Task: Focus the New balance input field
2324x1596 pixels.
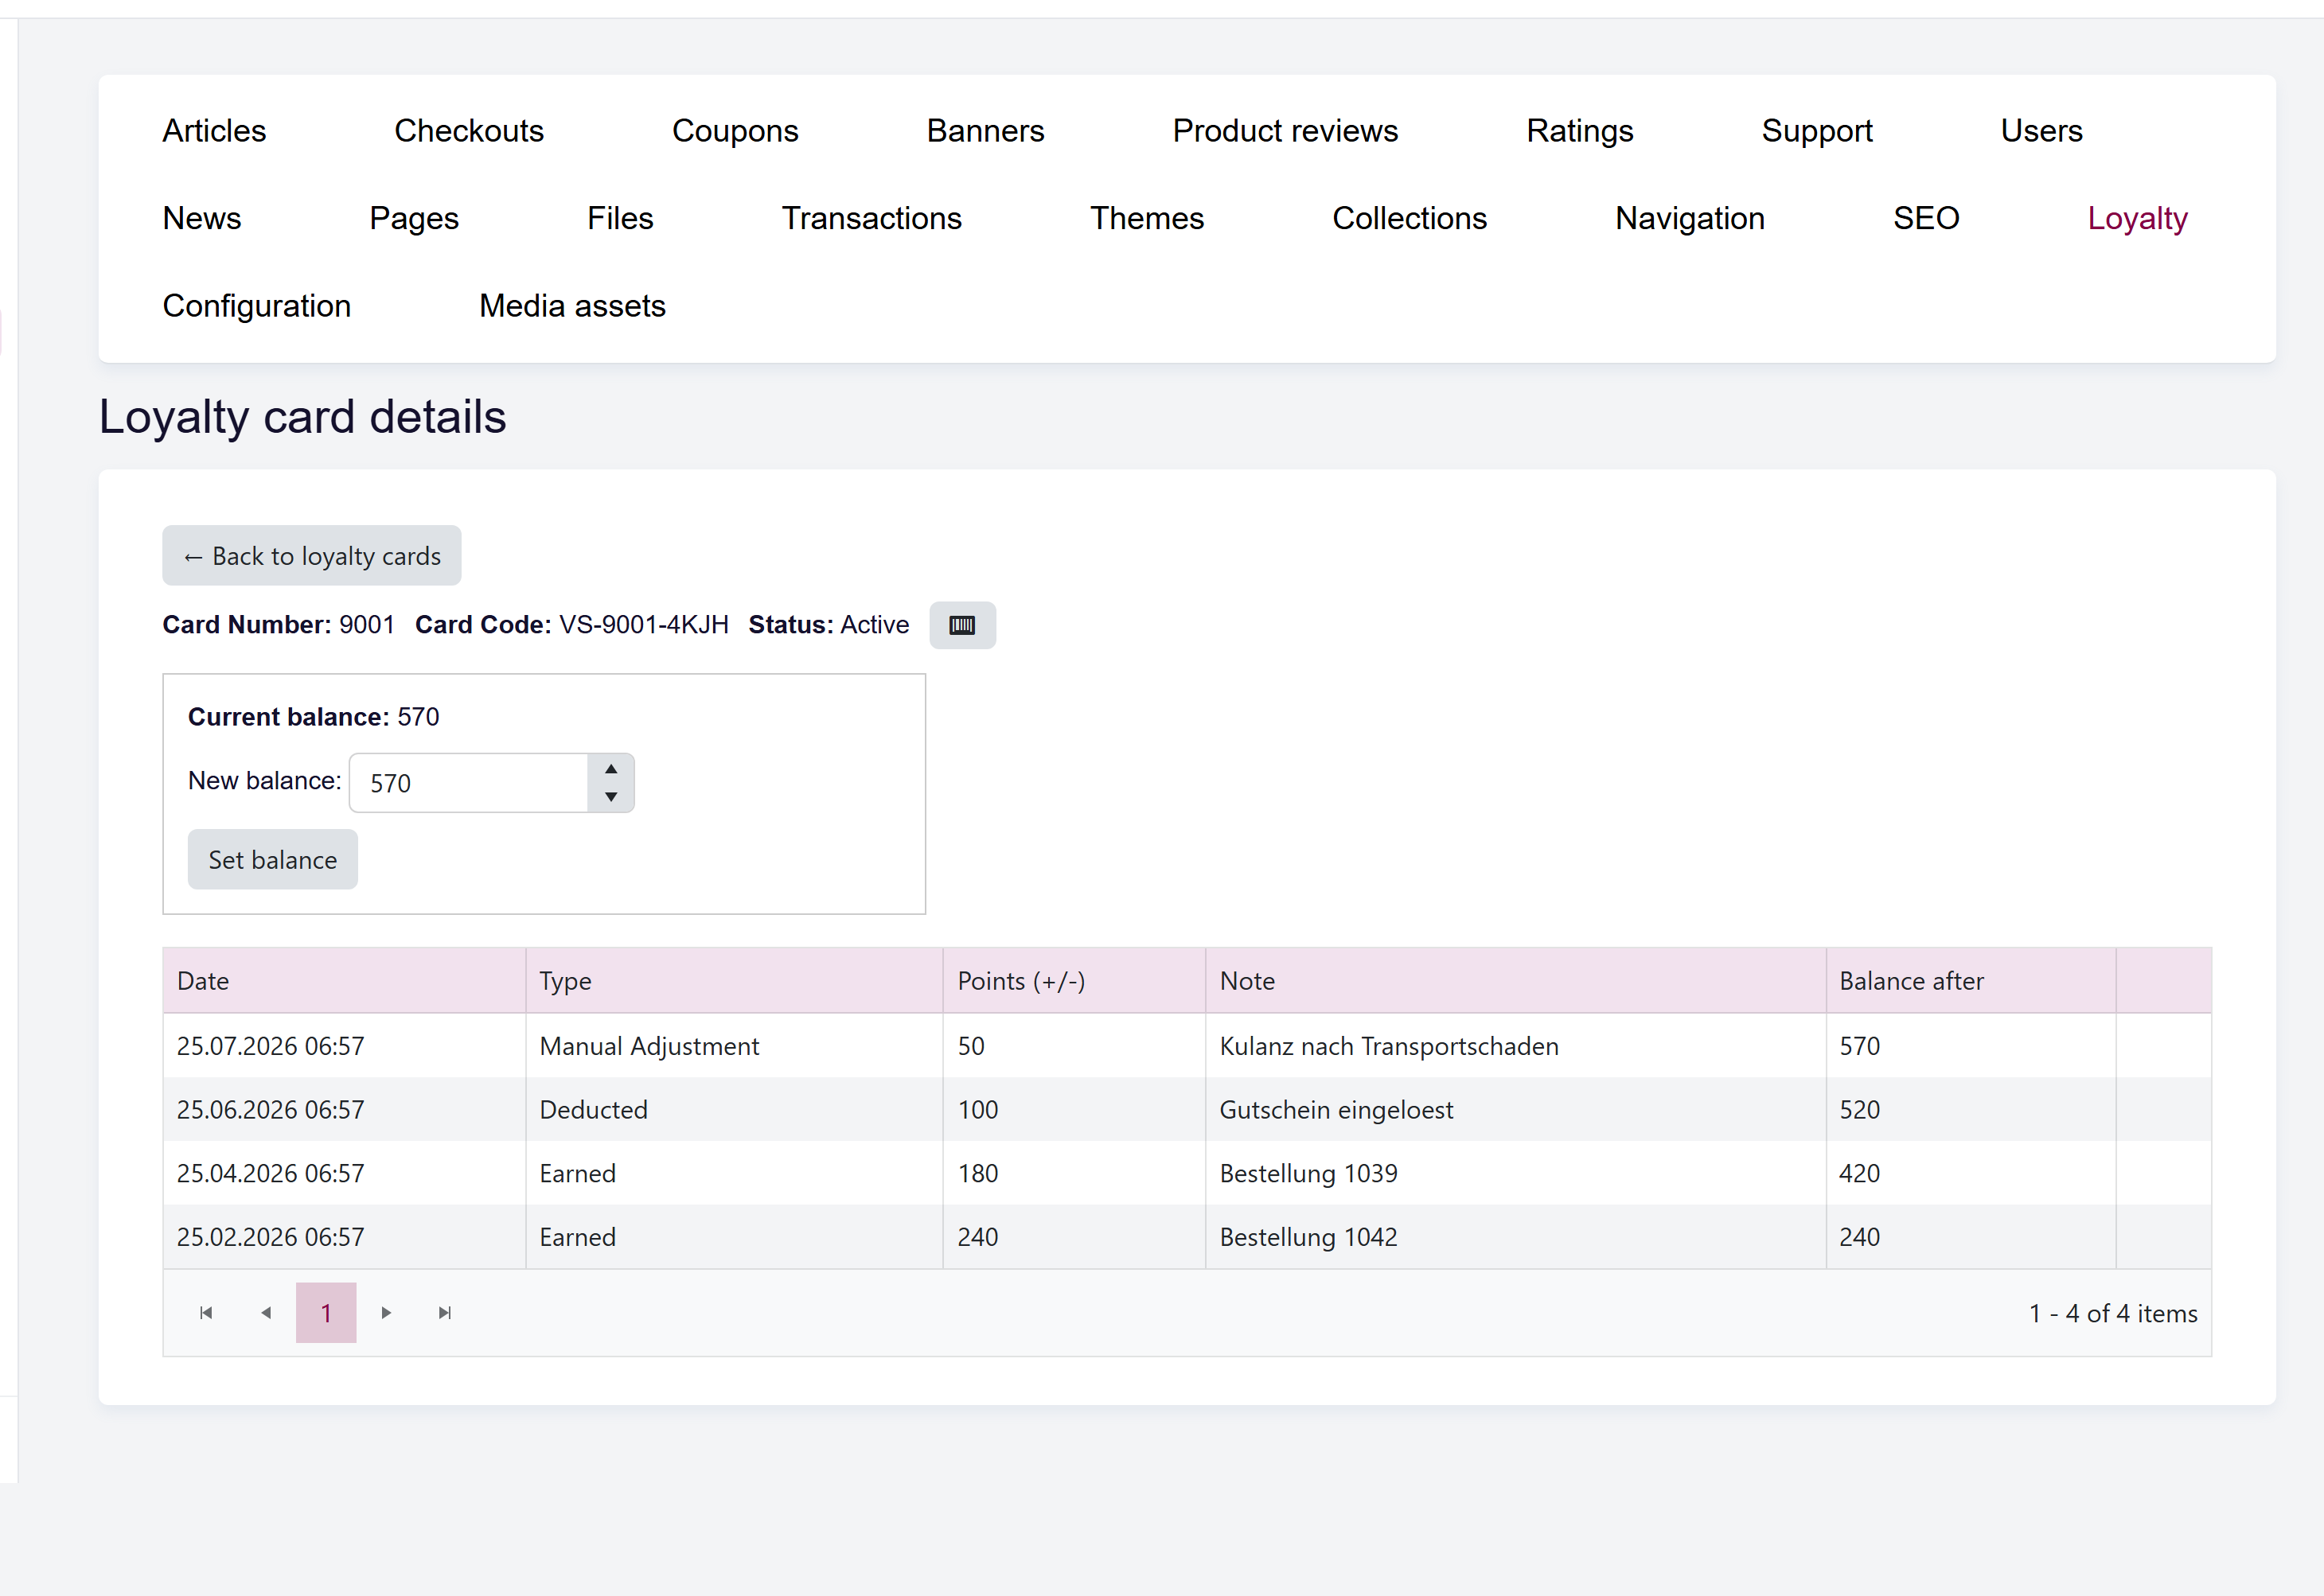Action: coord(470,783)
